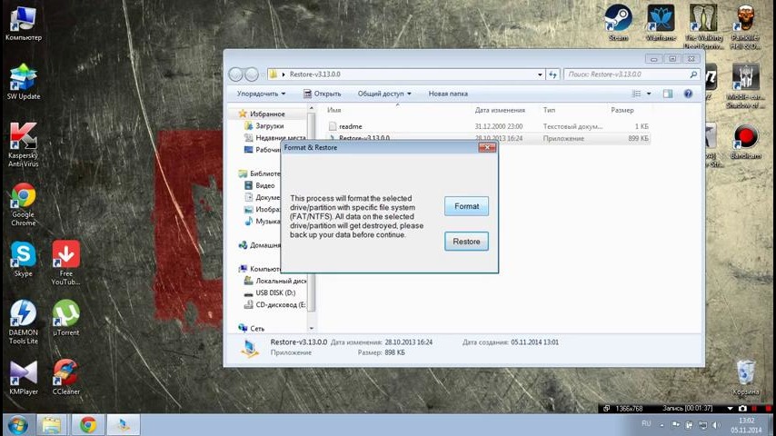The image size is (776, 436).
Task: Open the view options dropdown arrow
Action: pos(649,94)
